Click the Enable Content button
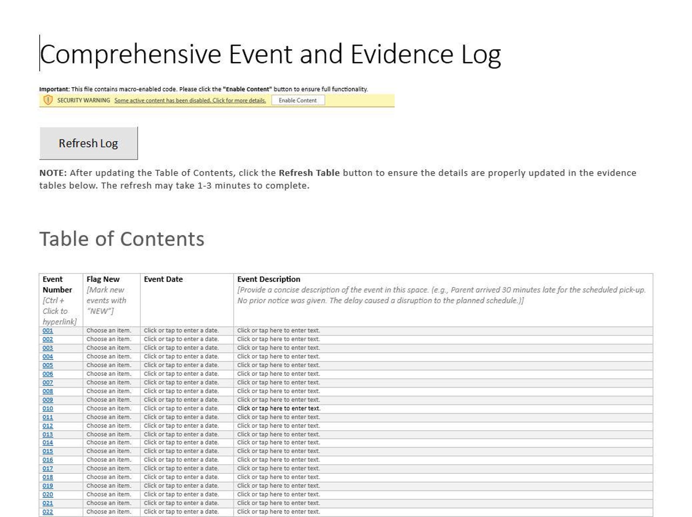 (x=298, y=100)
